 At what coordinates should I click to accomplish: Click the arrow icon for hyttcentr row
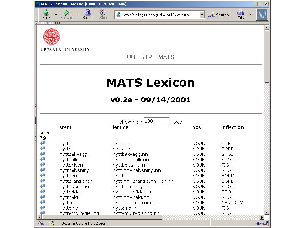[42, 202]
